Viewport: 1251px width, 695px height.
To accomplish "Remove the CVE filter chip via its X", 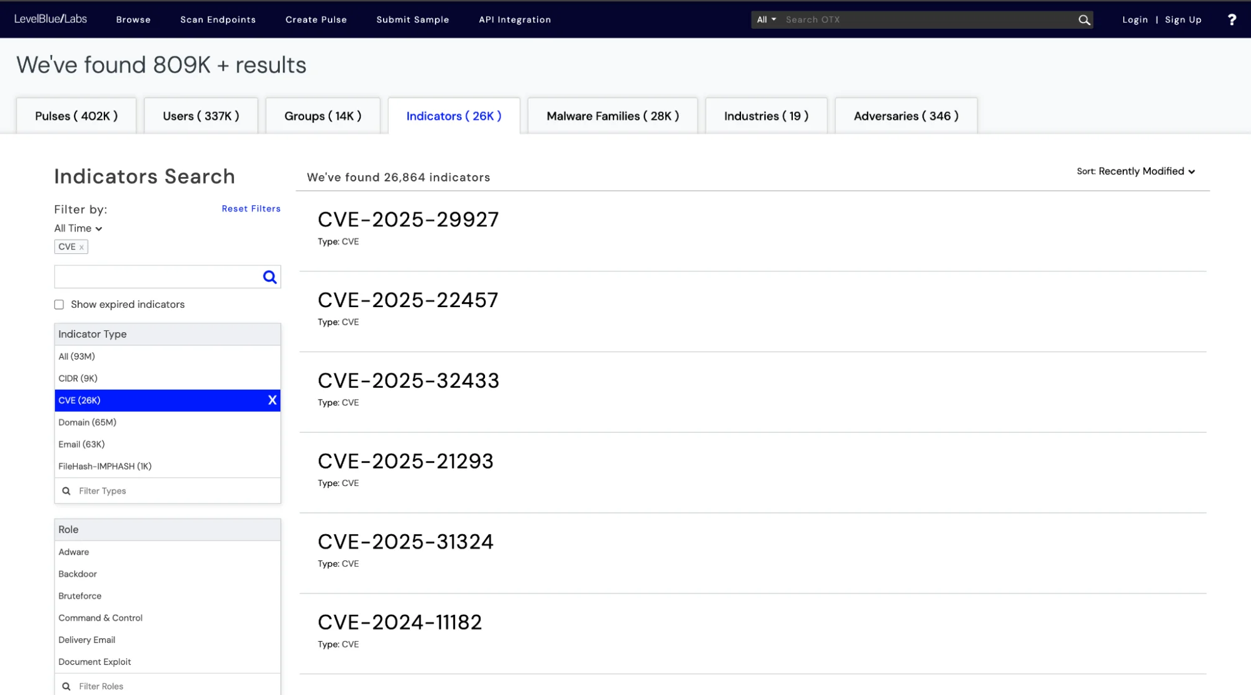I will tap(82, 246).
